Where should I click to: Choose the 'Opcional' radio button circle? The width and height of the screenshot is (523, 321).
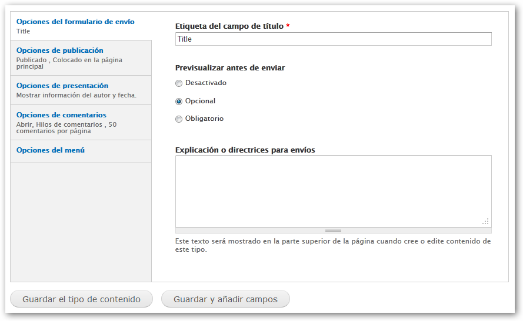coord(179,101)
